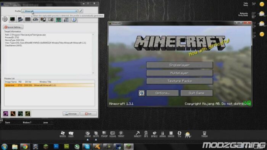Open the Overlay monitor tab in Dxtory

(13, 19)
